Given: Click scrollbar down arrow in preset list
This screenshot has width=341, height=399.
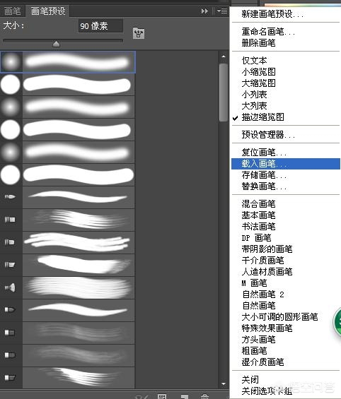Looking at the screenshot, I should point(224,383).
